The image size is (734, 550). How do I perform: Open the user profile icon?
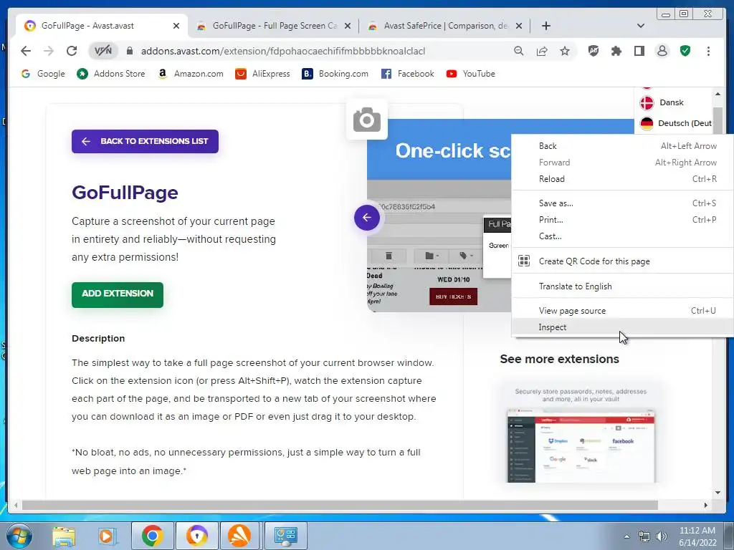pos(662,51)
